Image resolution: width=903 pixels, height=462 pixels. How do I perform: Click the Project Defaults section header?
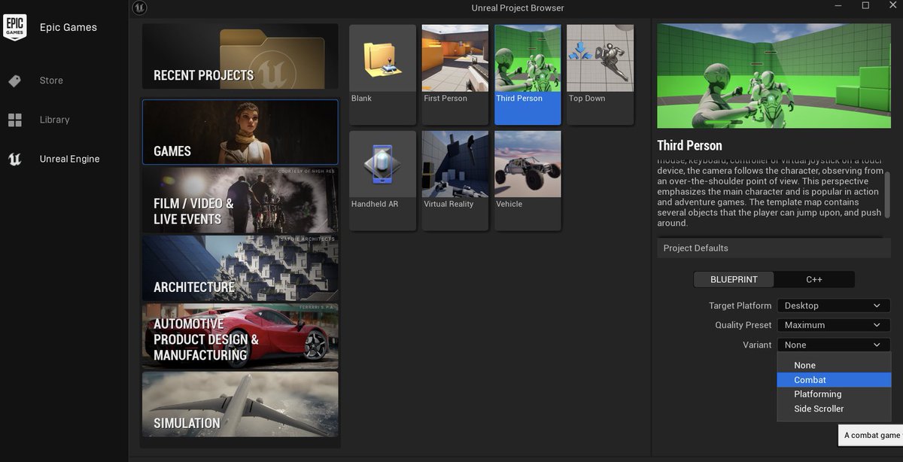pyautogui.click(x=774, y=248)
